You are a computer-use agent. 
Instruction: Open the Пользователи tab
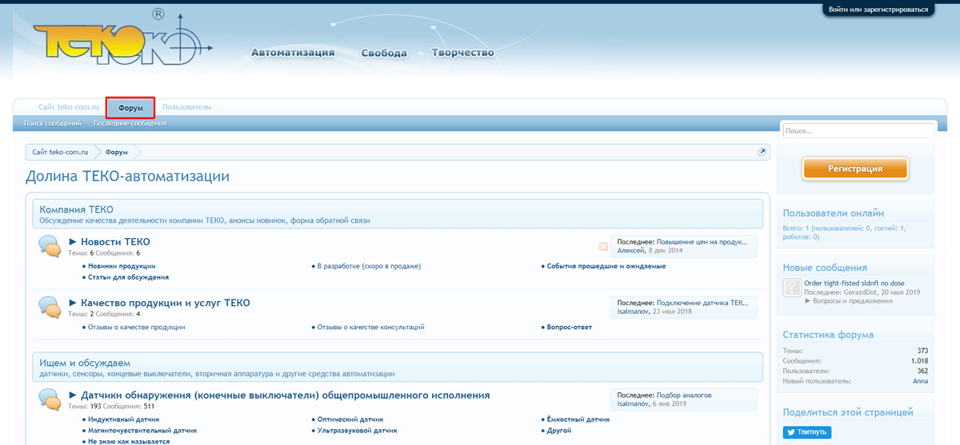pos(186,107)
